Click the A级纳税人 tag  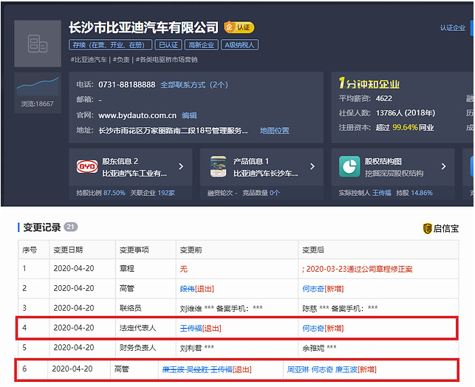pyautogui.click(x=239, y=45)
